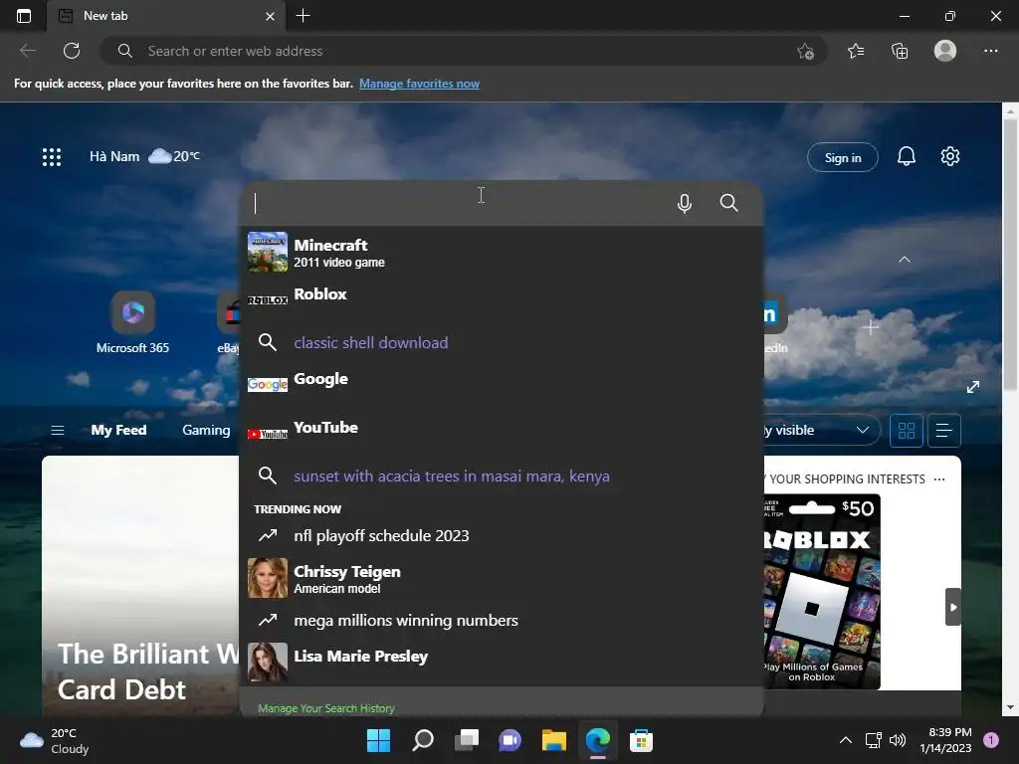Click the Sign in button

pos(842,157)
